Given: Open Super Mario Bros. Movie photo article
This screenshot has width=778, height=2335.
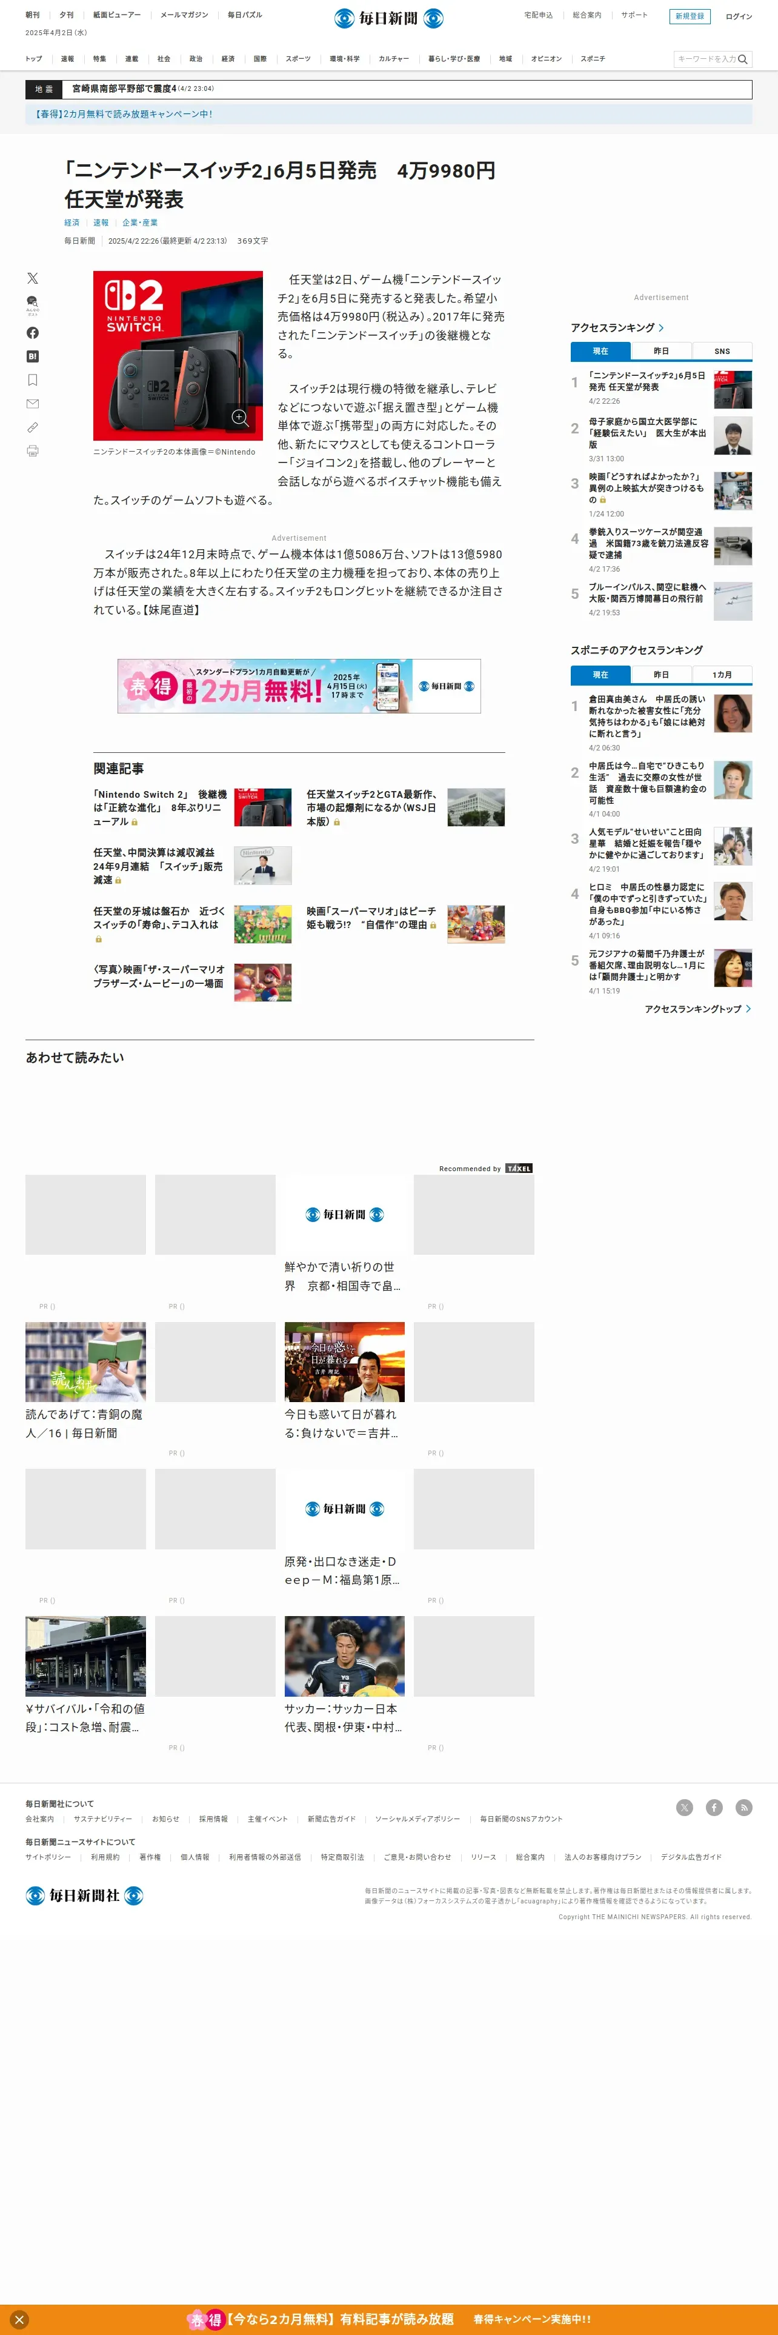Looking at the screenshot, I should click(x=192, y=983).
